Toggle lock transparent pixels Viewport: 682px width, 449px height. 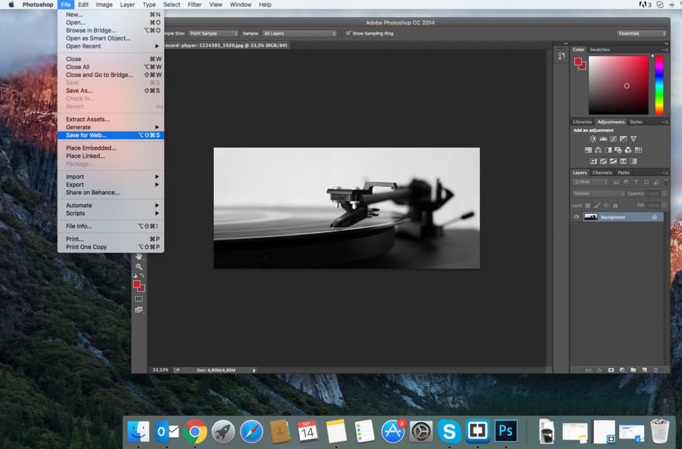click(x=588, y=205)
